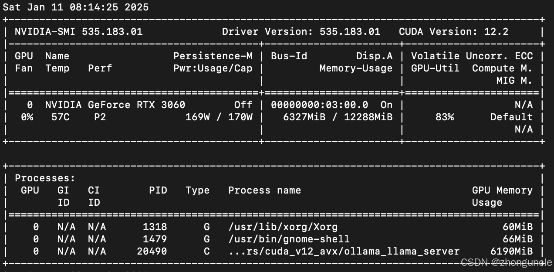Click the Driver Version 535.183.01 text
The image size is (554, 272).
coord(301,32)
